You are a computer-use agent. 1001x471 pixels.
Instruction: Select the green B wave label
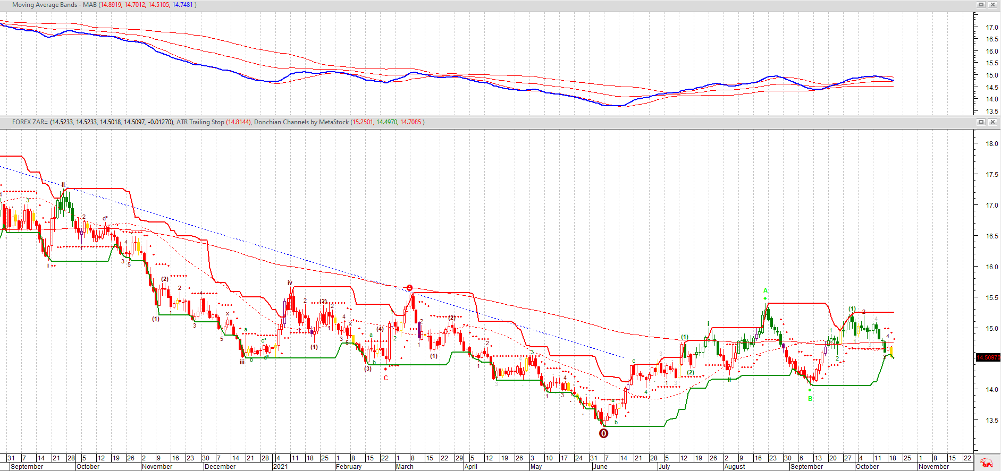(x=810, y=399)
